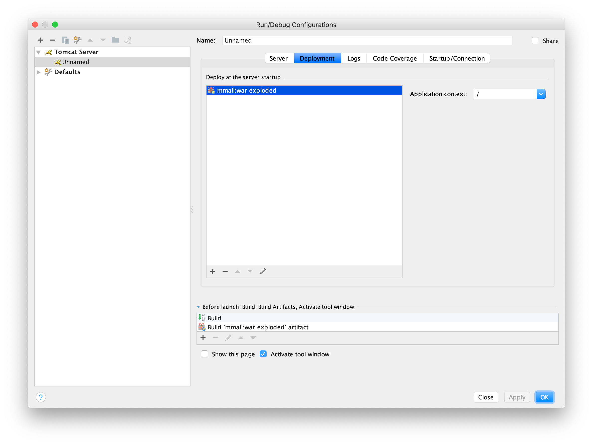Click the OK button
Image resolution: width=593 pixels, height=445 pixels.
point(544,397)
